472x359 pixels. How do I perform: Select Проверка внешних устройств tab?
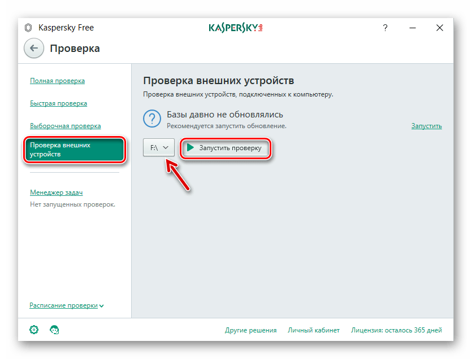74,150
